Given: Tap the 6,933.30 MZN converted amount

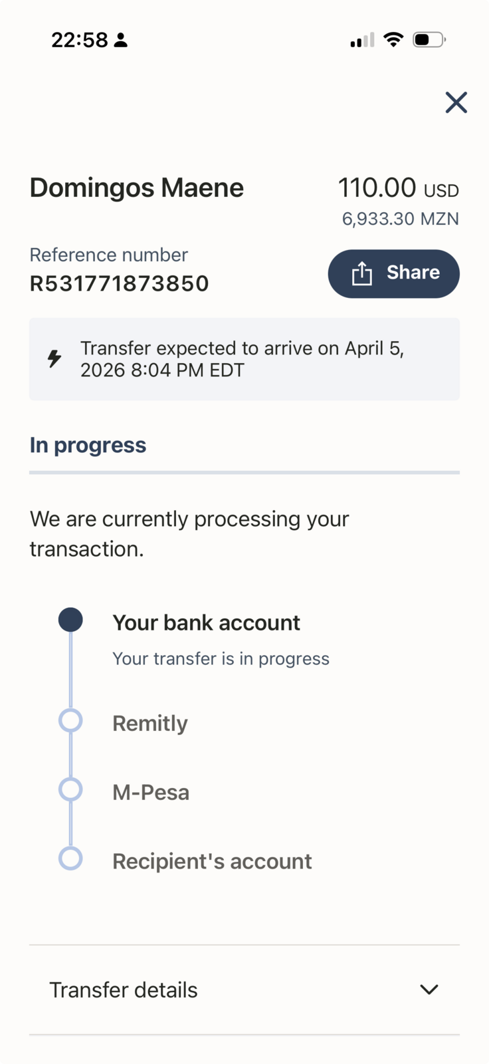Looking at the screenshot, I should point(400,219).
